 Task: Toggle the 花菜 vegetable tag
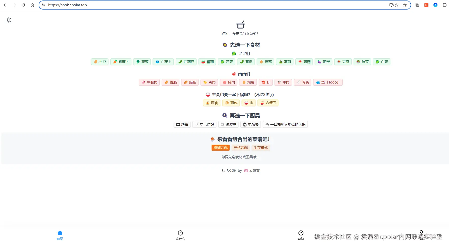coord(142,62)
